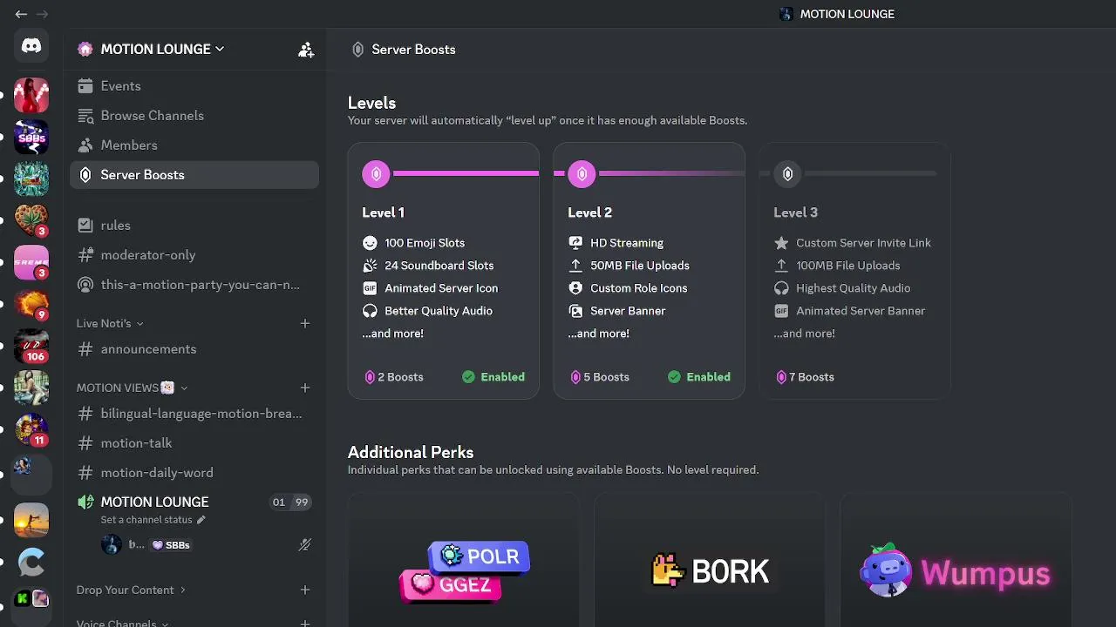The width and height of the screenshot is (1116, 627).
Task: Click the user avatar under MOTION LOUNGE voice channel
Action: (x=112, y=545)
